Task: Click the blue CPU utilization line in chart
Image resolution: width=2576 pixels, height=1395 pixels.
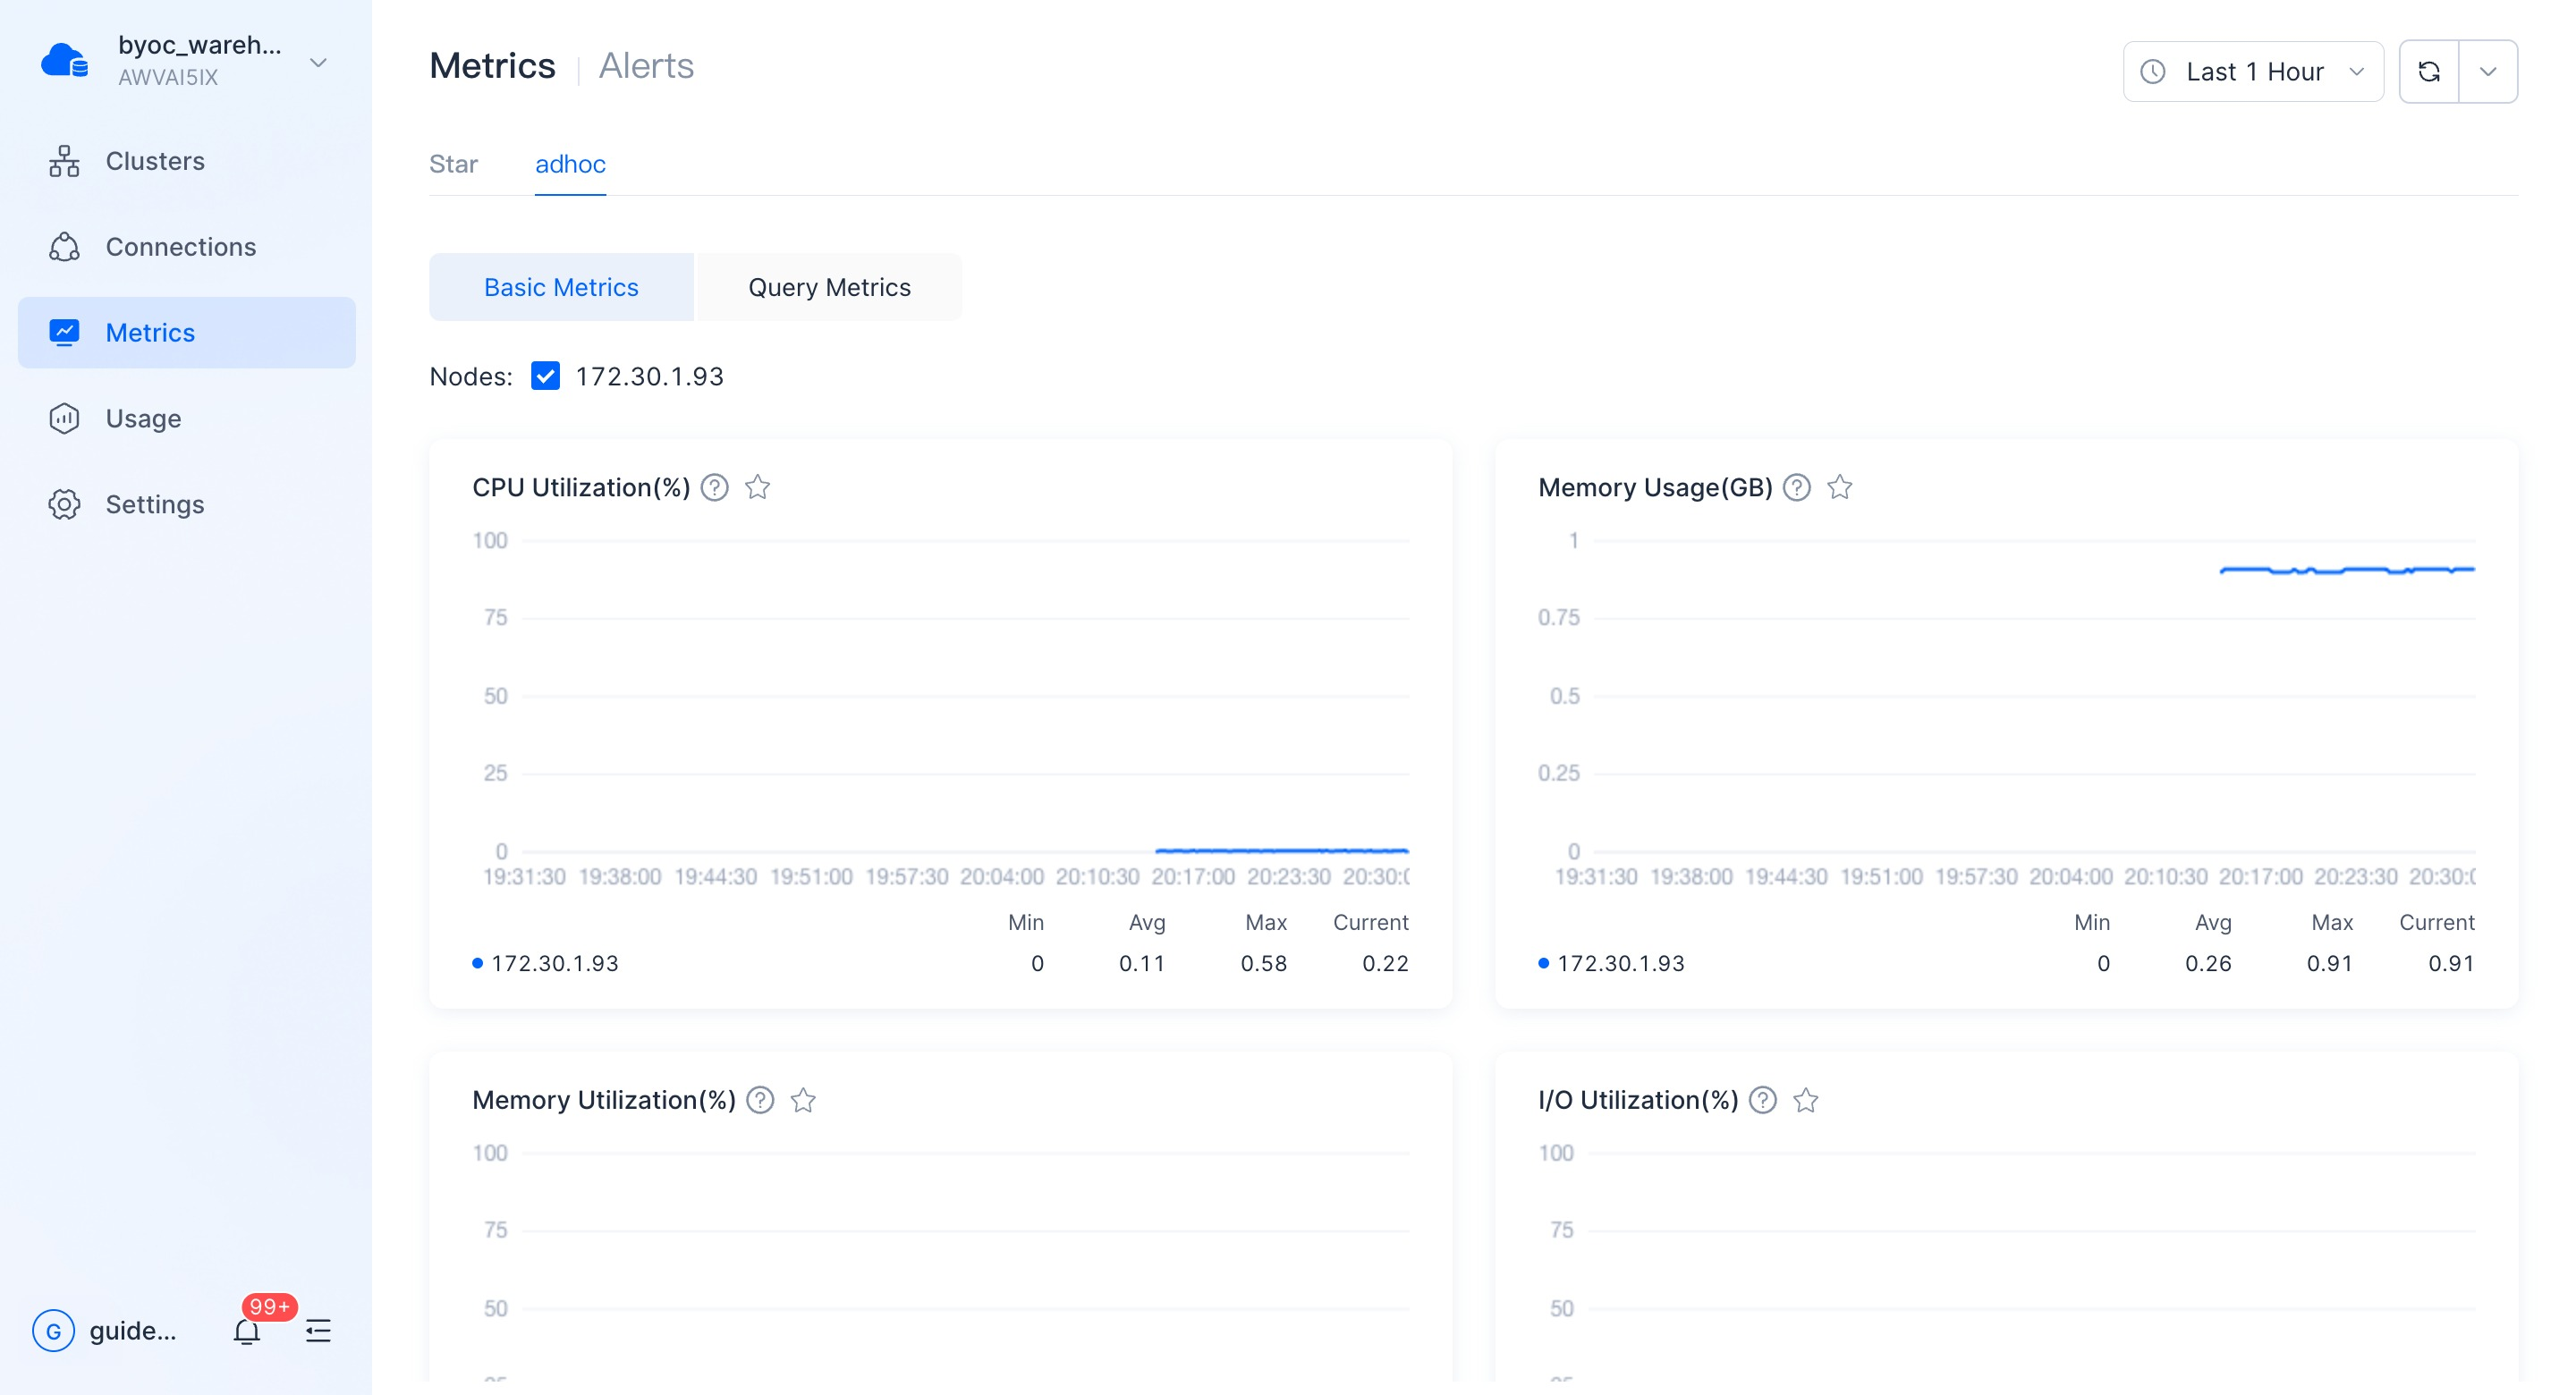Action: (1282, 851)
